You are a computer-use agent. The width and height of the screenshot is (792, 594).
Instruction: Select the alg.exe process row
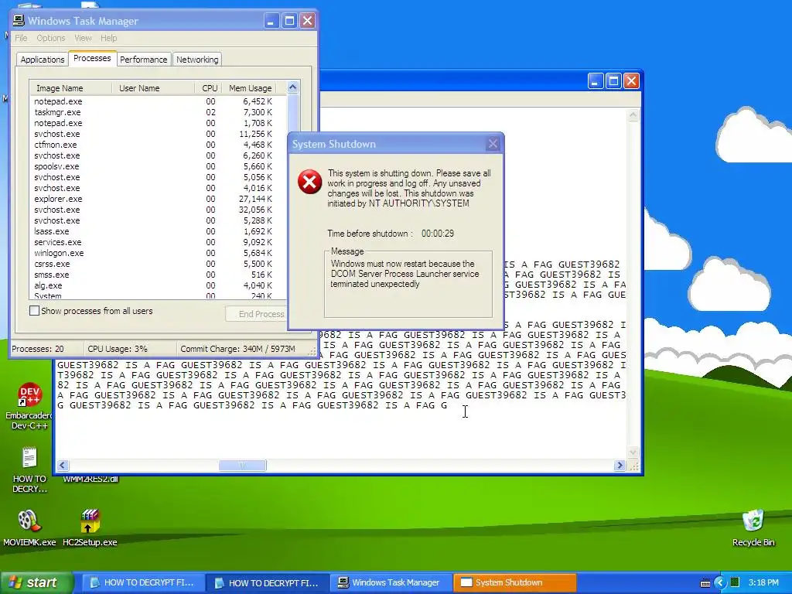coord(153,285)
